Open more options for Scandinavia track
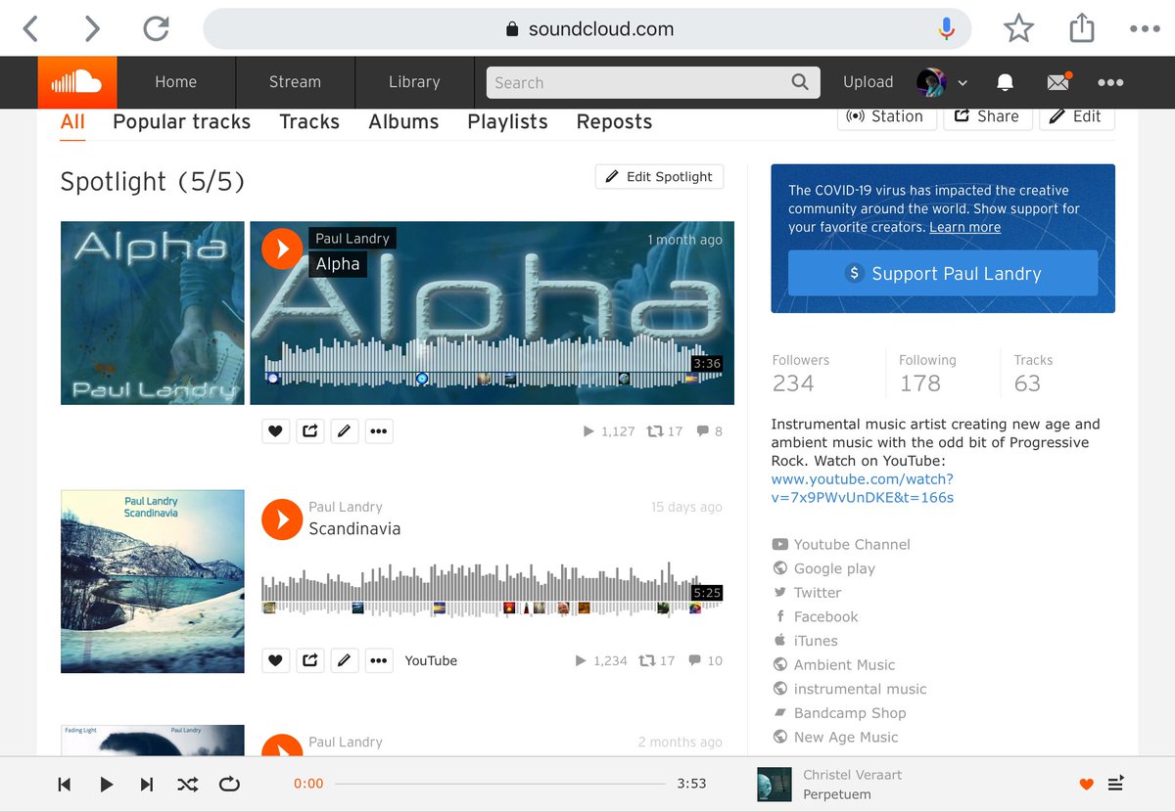The height and width of the screenshot is (812, 1175). [379, 660]
